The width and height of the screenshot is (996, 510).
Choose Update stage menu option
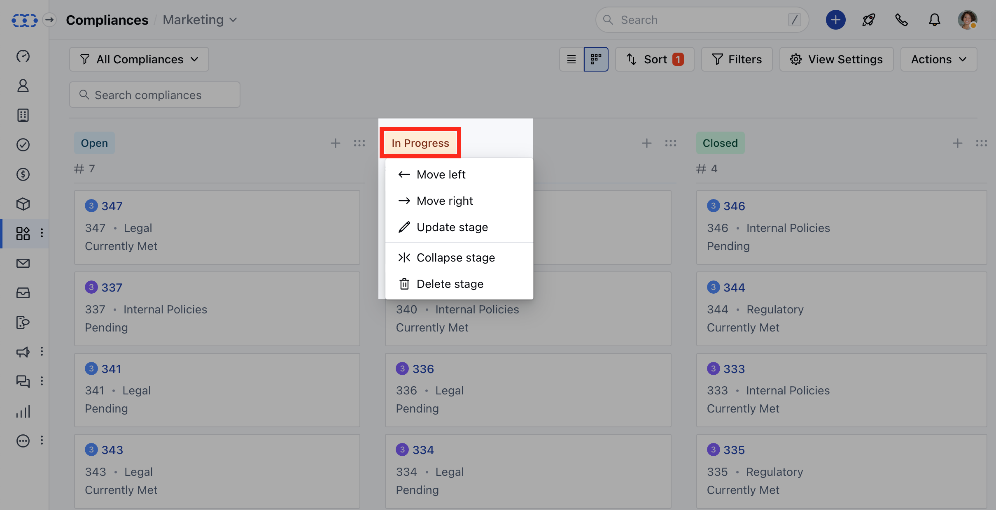(459, 227)
